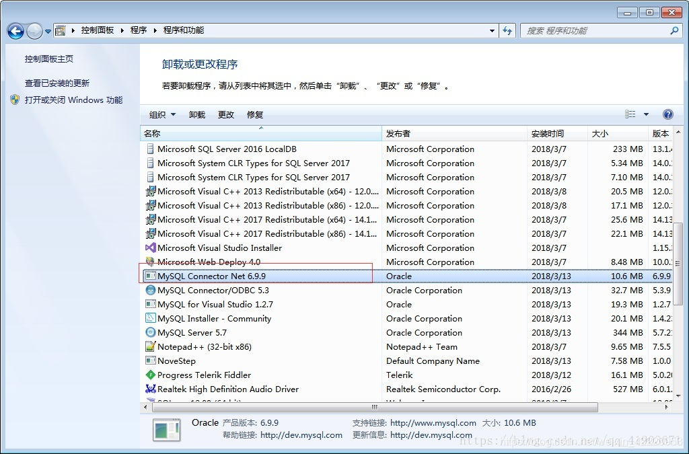Click the large program thumbnail in details pane
This screenshot has width=689, height=454.
[x=167, y=429]
